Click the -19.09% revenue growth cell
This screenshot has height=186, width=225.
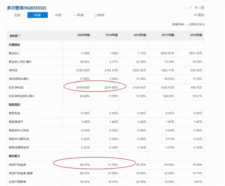(197, 62)
